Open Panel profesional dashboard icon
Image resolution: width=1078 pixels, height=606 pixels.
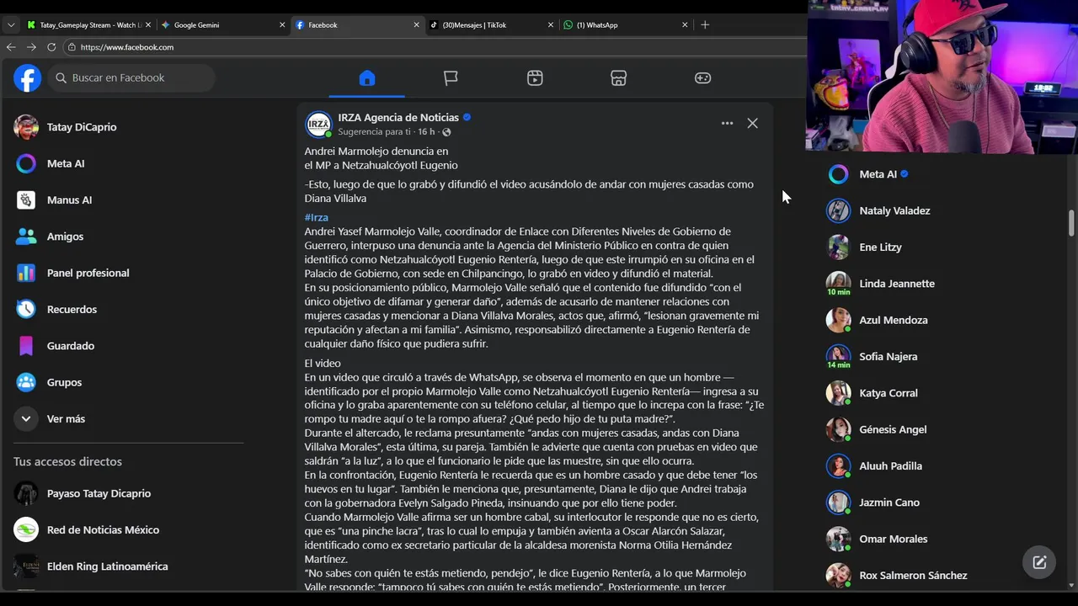coord(26,273)
